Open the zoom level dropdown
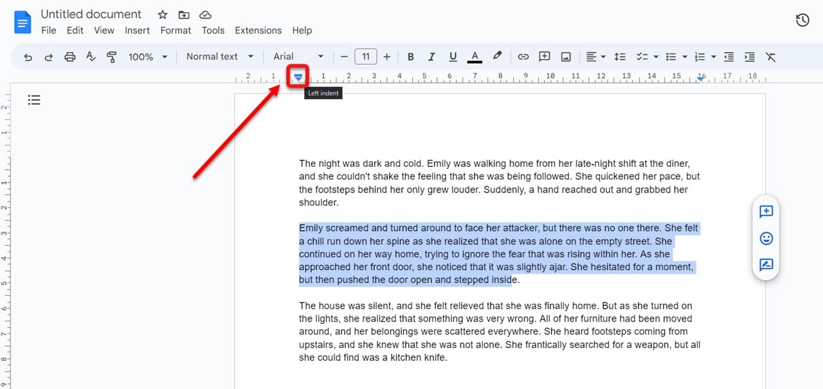The image size is (823, 389). coord(147,56)
